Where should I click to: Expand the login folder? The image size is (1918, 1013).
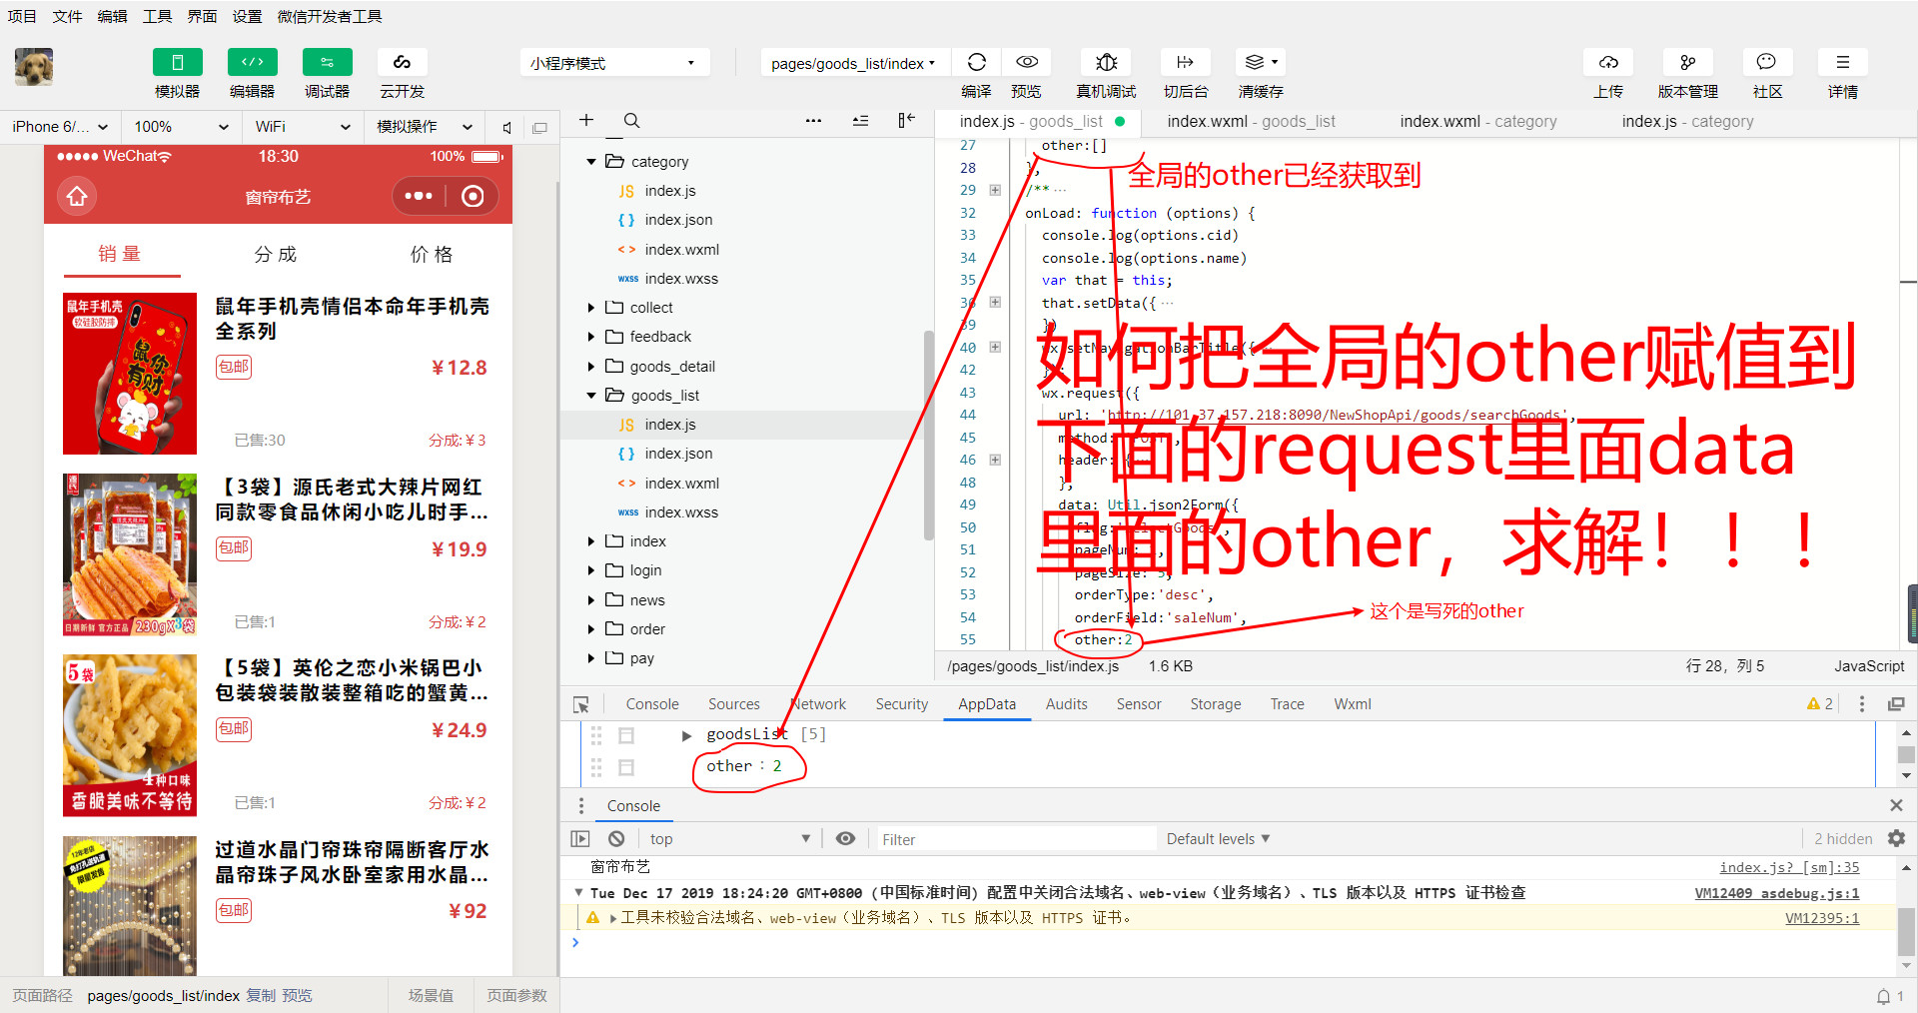point(591,570)
